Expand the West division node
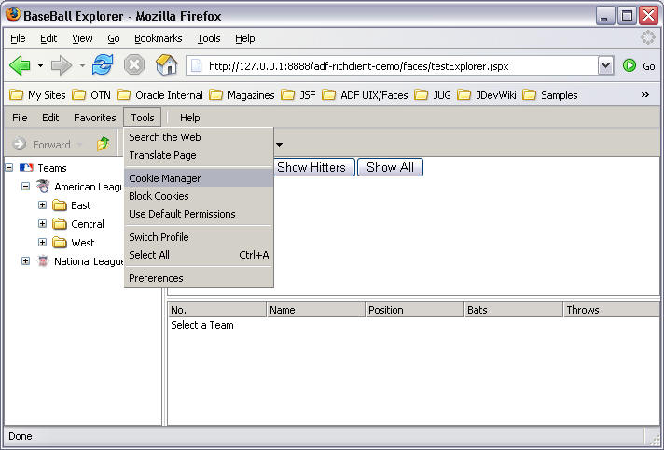 pyautogui.click(x=42, y=243)
